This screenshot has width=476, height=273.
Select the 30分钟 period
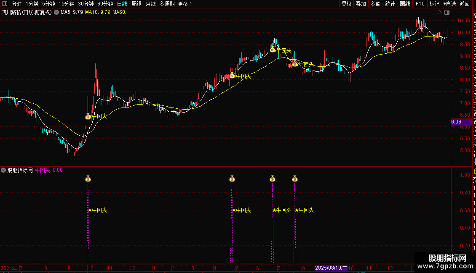(x=86, y=4)
